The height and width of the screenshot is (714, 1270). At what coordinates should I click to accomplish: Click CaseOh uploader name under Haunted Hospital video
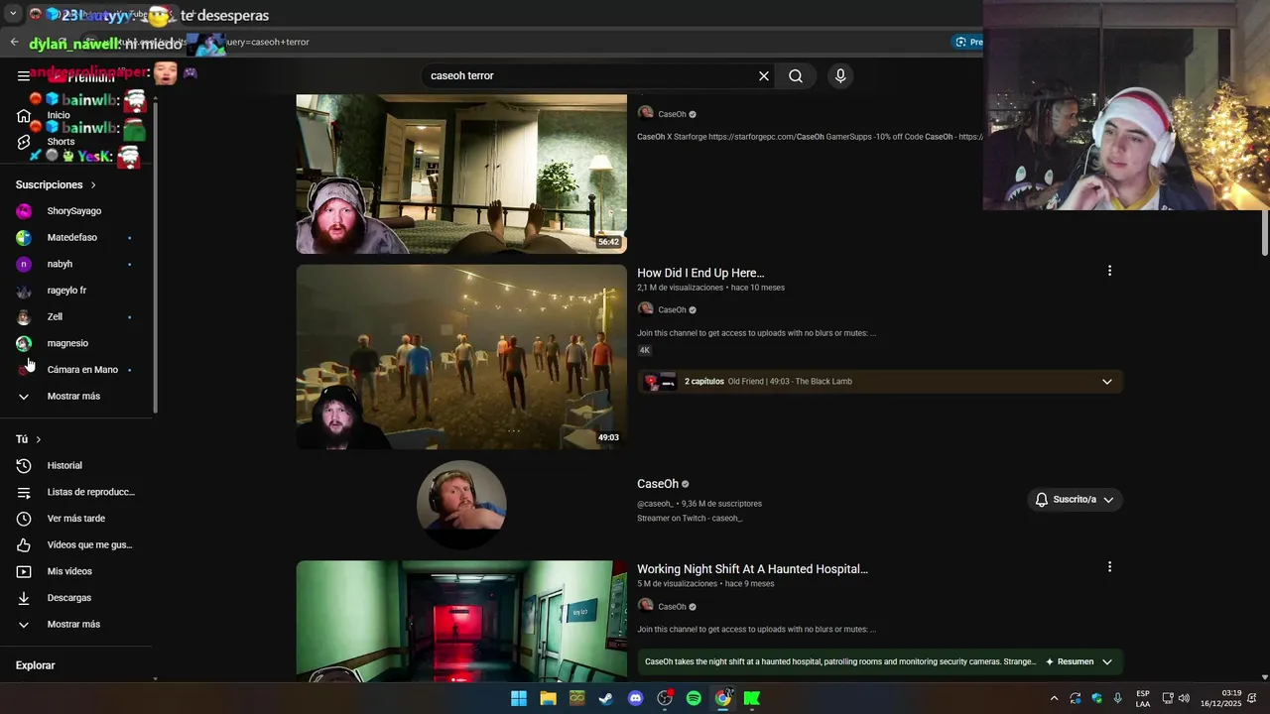673,607
